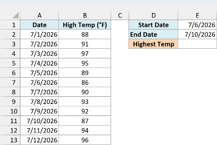Select row 1 header

coord(10,25)
